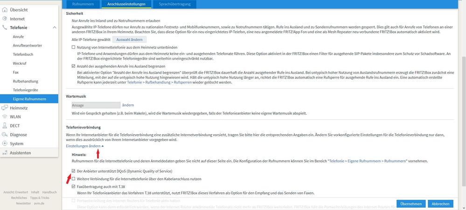Enable Weitere Verbindung über den Kabelanschluss
466x210 pixels.
73,179
